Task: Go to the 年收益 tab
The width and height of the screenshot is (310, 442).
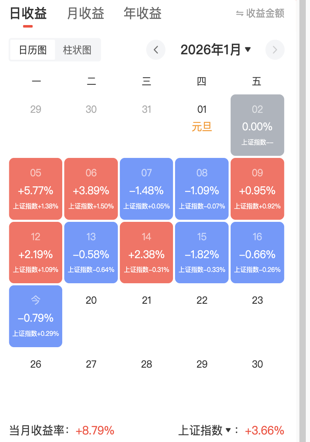Action: click(x=142, y=13)
